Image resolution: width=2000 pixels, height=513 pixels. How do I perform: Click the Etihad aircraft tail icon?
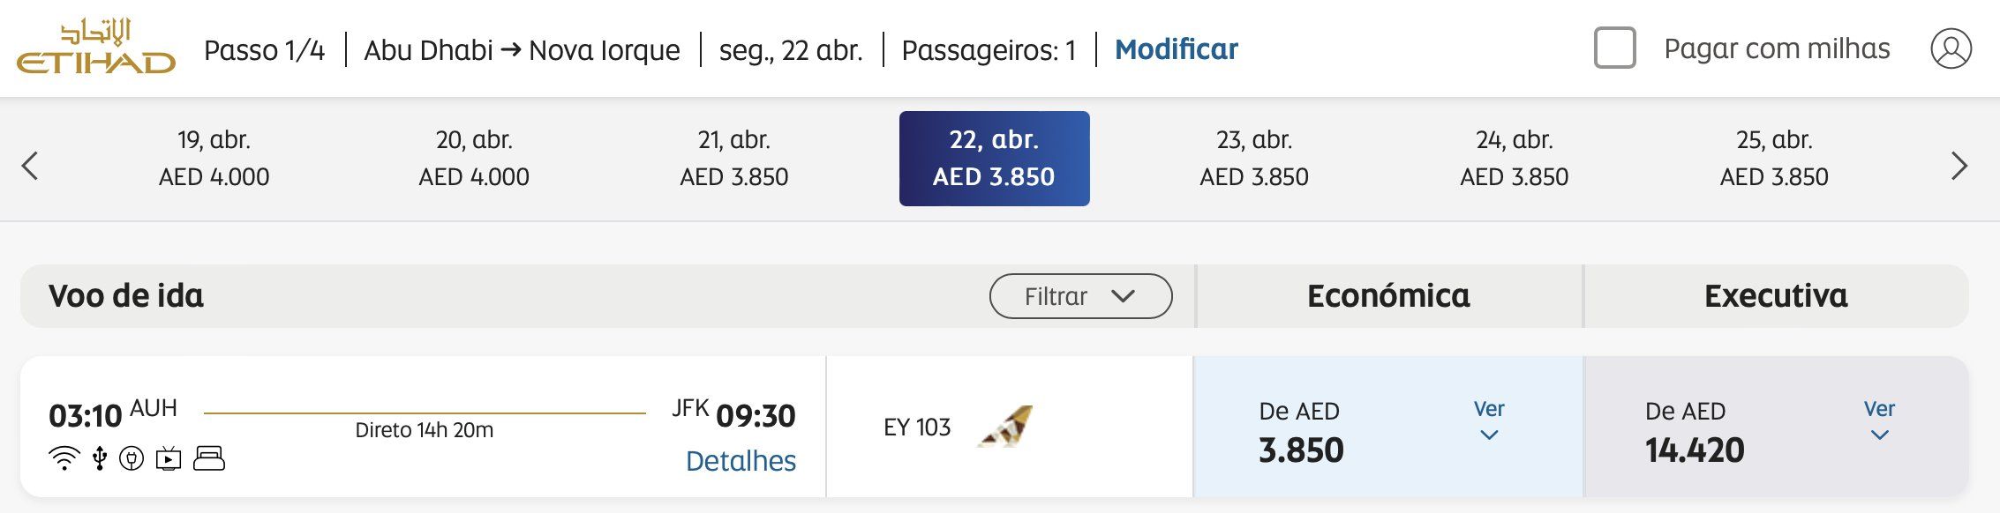(1005, 427)
